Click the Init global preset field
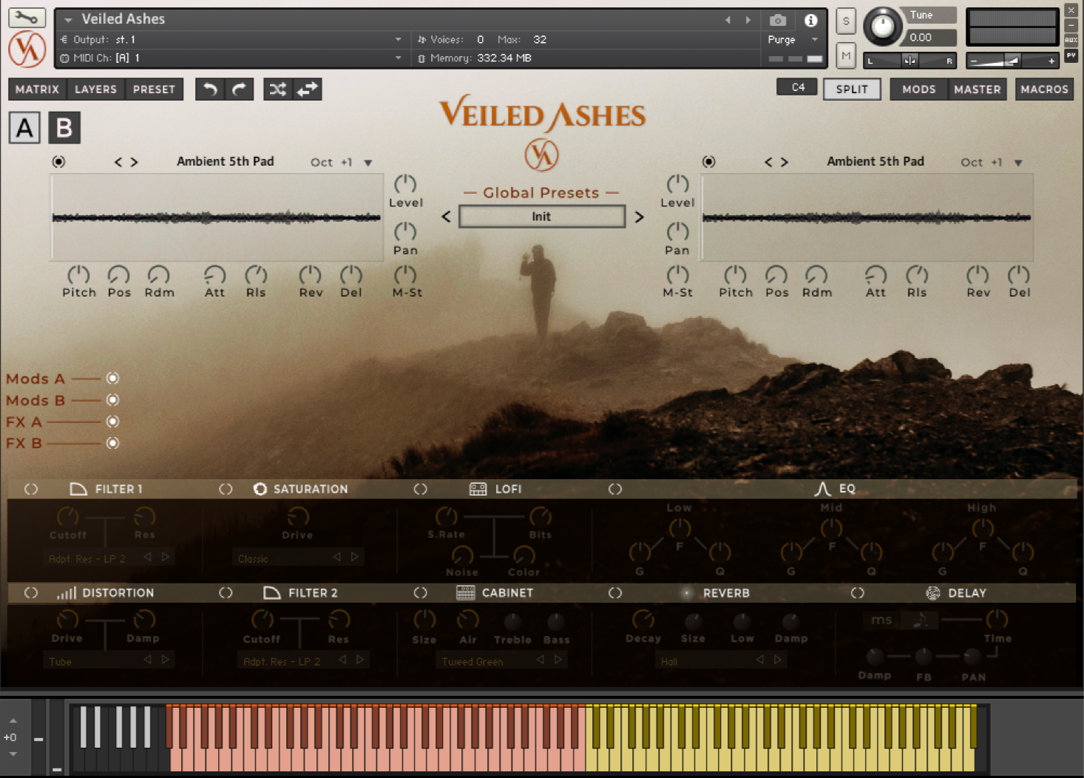This screenshot has height=778, width=1084. click(541, 217)
